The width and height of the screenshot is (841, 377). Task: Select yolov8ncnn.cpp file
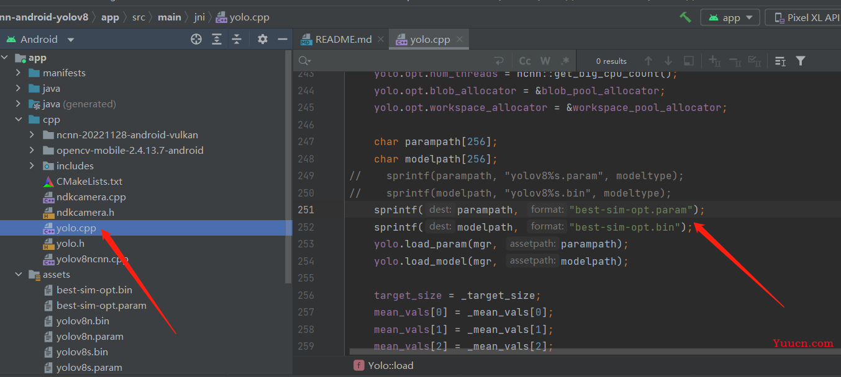click(92, 259)
